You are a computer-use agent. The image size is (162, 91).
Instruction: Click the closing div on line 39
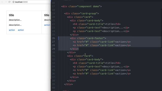tap(69, 84)
